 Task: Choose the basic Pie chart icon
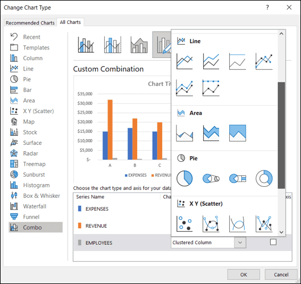click(184, 178)
